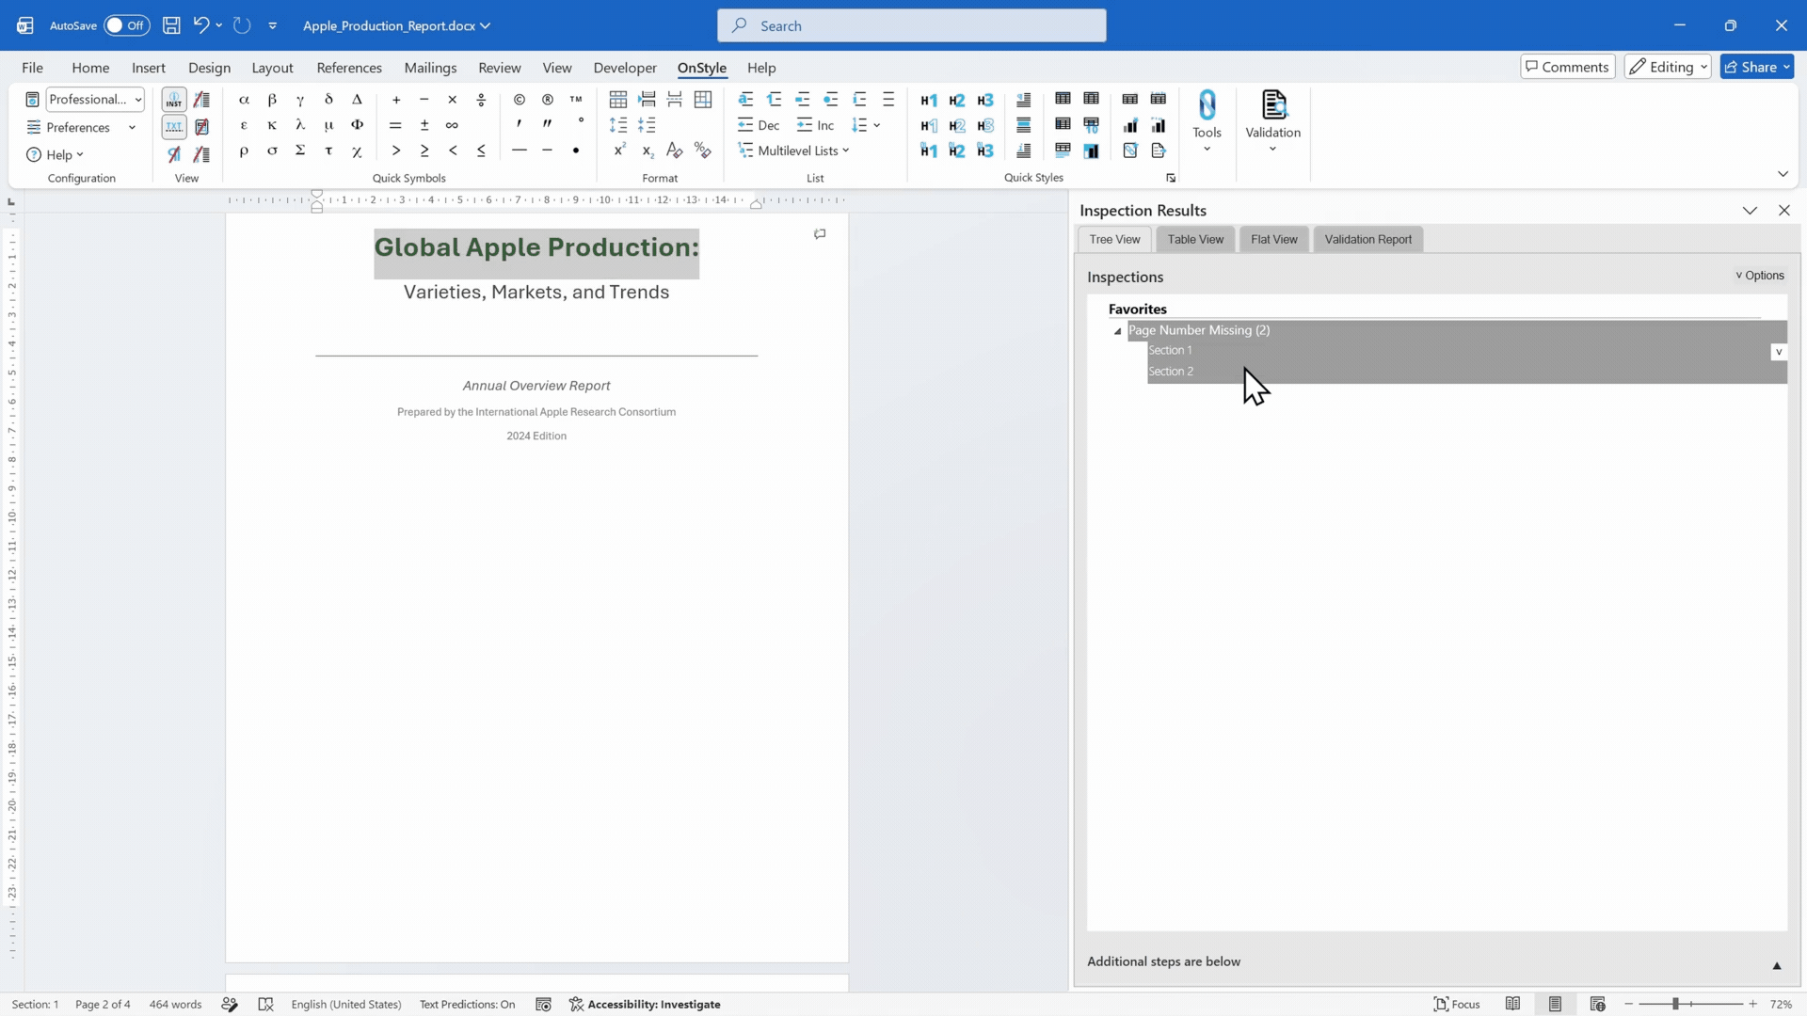The image size is (1807, 1016).
Task: Click the TXT view icon
Action: click(x=174, y=126)
